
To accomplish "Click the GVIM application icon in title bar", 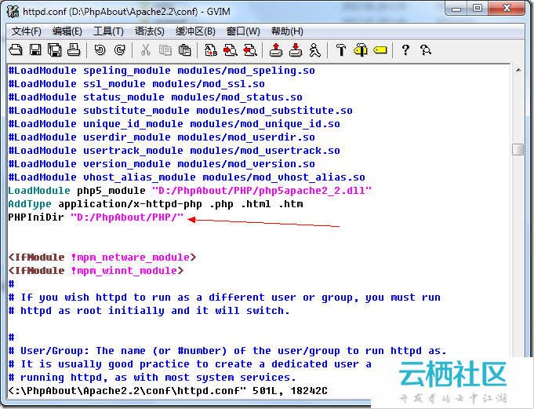I will click(13, 12).
